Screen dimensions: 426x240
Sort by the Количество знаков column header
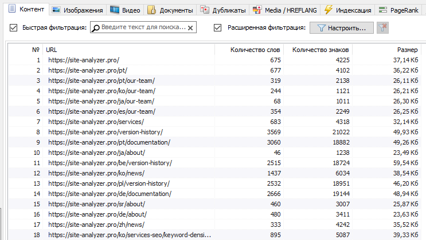coord(318,50)
